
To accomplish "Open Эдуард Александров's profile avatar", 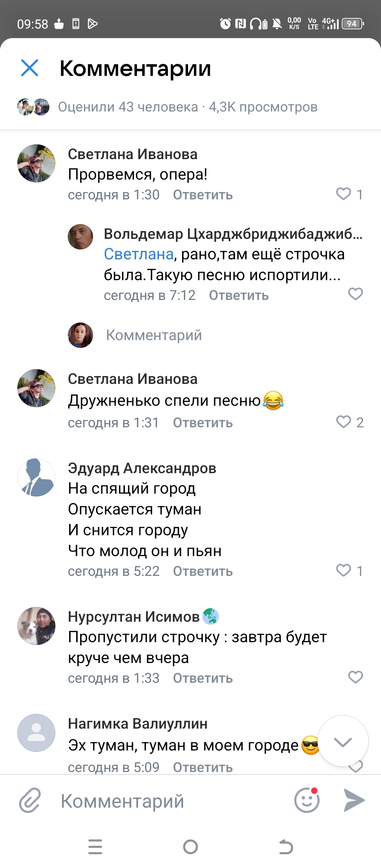I will pyautogui.click(x=36, y=477).
